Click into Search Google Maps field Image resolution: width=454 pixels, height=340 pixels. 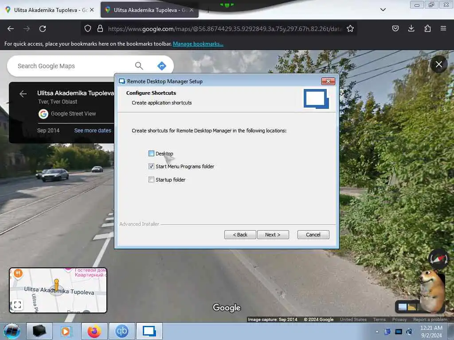pyautogui.click(x=72, y=66)
